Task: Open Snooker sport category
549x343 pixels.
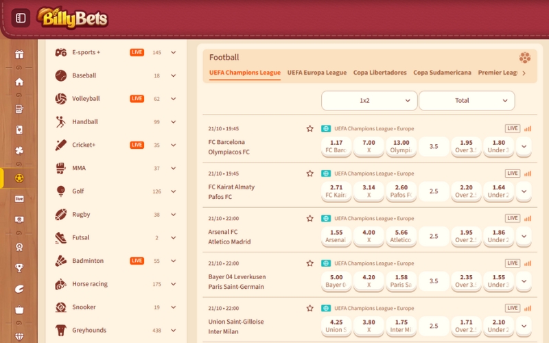Action: pyautogui.click(x=116, y=307)
